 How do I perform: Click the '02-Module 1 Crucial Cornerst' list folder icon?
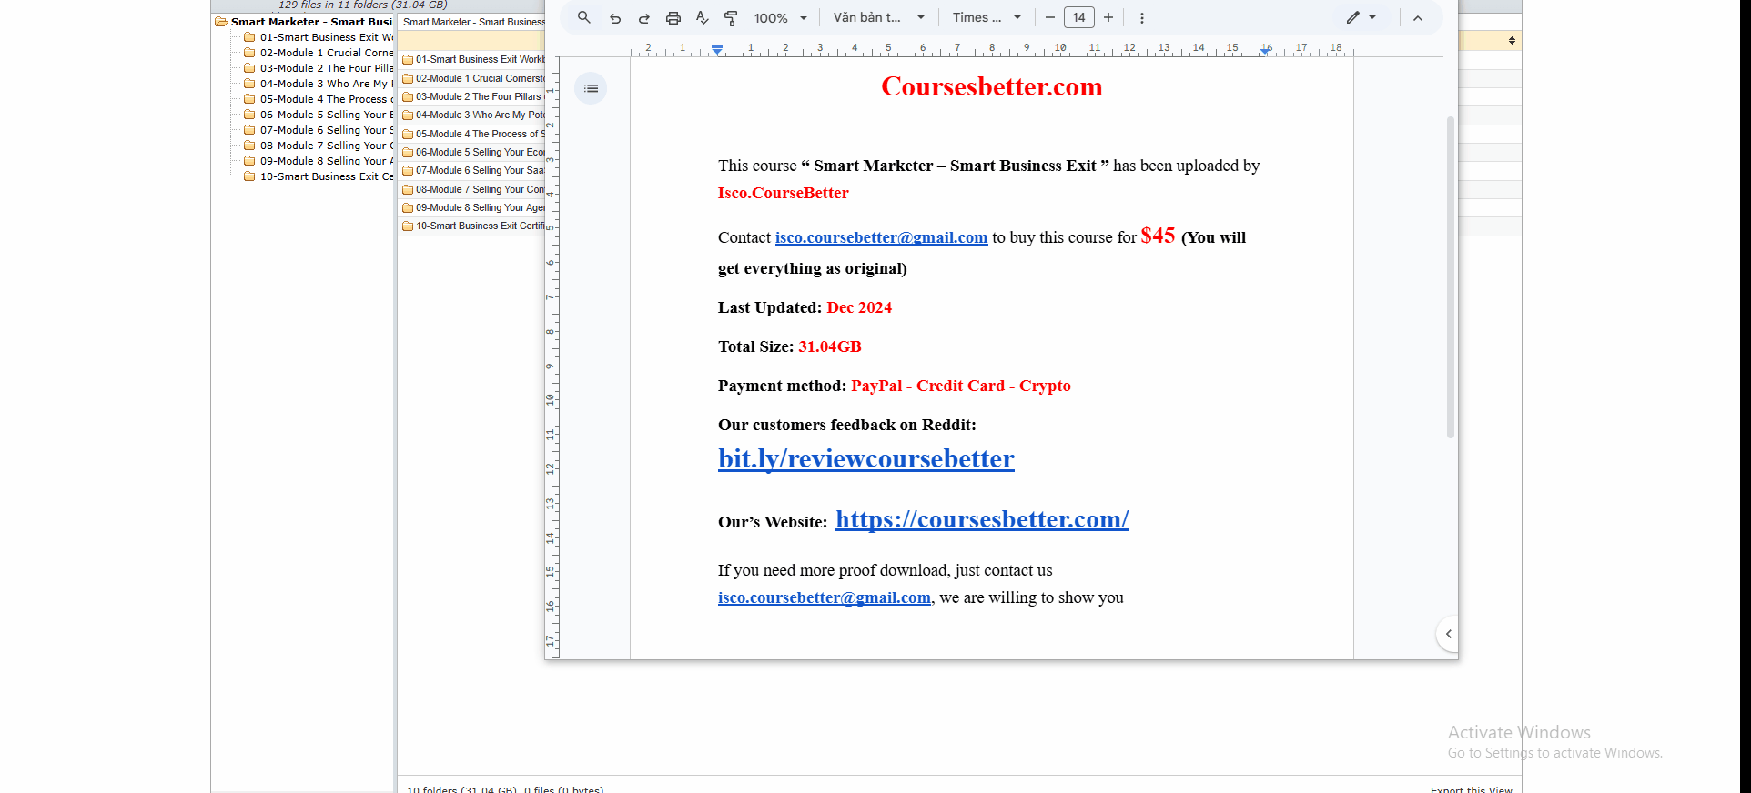408,79
